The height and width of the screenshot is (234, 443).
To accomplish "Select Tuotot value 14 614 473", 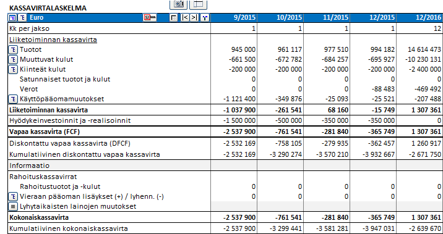I will click(424, 49).
